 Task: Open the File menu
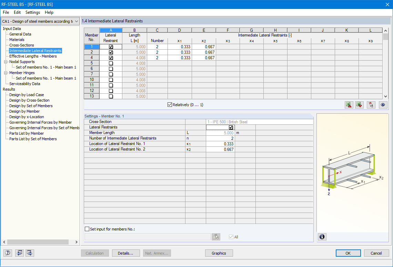click(x=6, y=12)
